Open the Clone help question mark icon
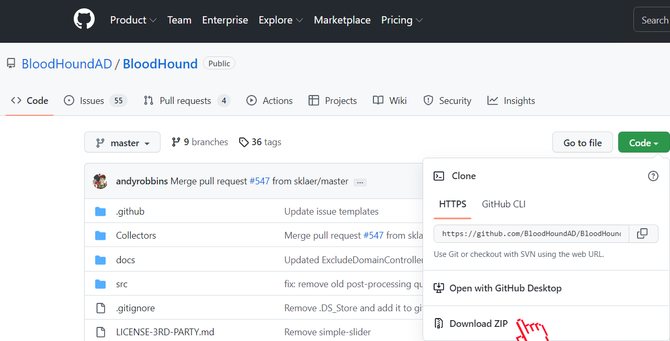Image resolution: width=670 pixels, height=341 pixels. [653, 176]
